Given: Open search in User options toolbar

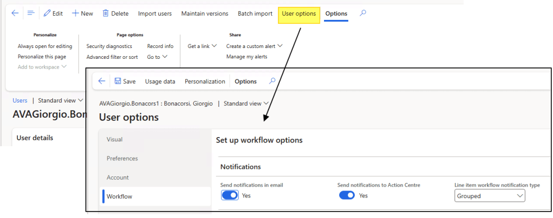Looking at the screenshot, I should 272,81.
